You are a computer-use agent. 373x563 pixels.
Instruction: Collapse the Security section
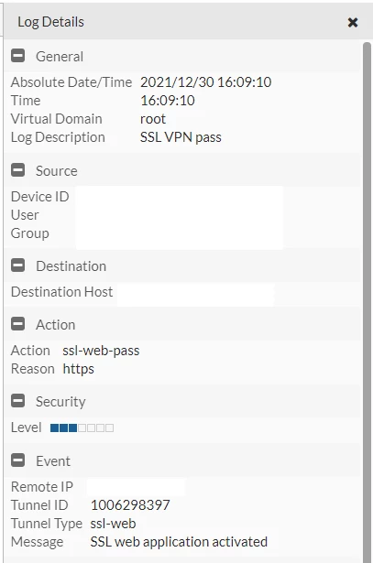point(18,401)
